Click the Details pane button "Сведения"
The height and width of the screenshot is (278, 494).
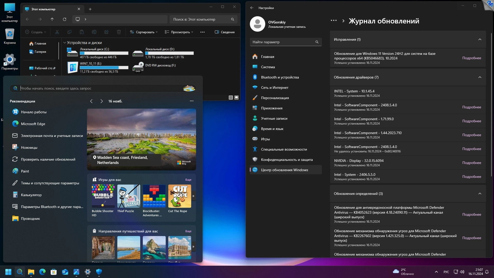click(x=225, y=32)
